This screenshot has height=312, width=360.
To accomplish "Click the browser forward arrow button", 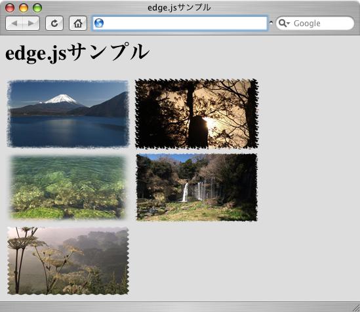I will coord(31,23).
